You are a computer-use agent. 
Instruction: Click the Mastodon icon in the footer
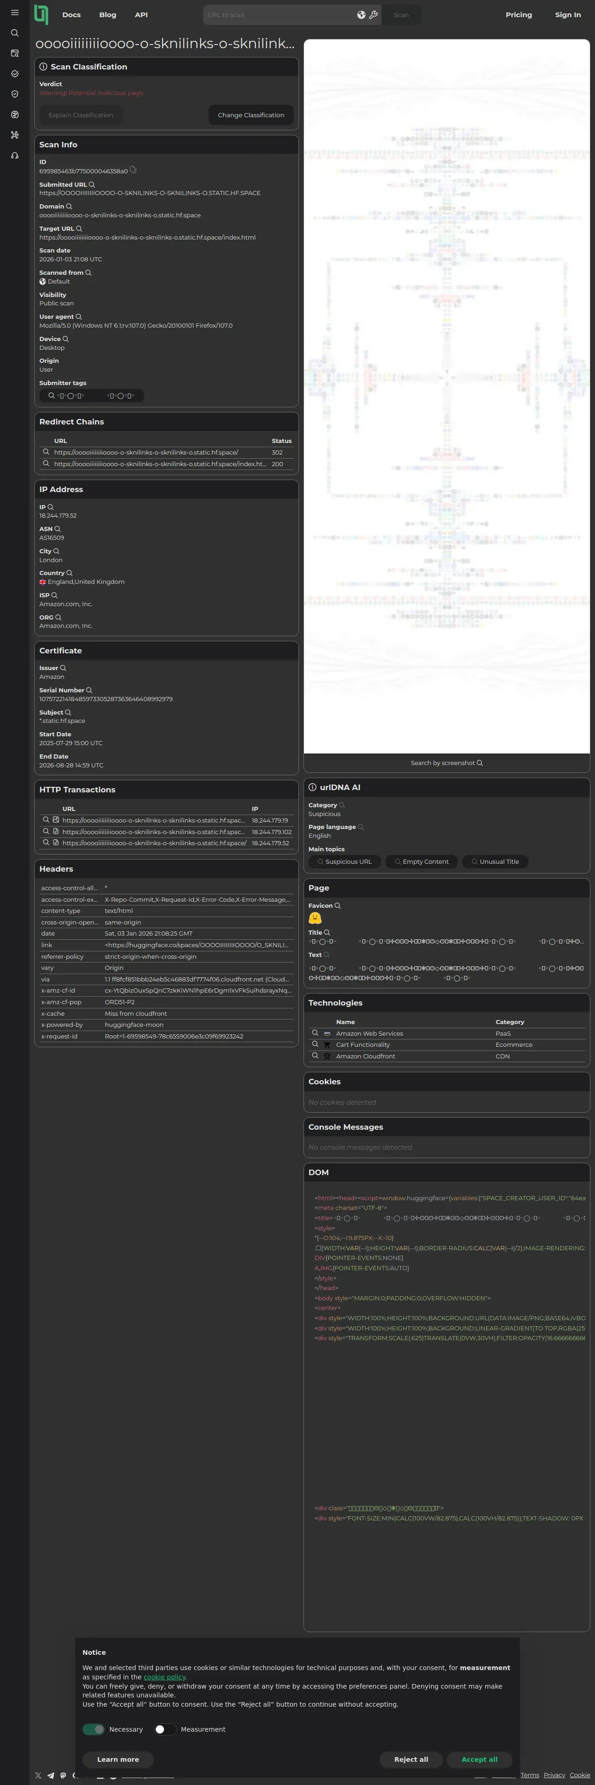[63, 1775]
